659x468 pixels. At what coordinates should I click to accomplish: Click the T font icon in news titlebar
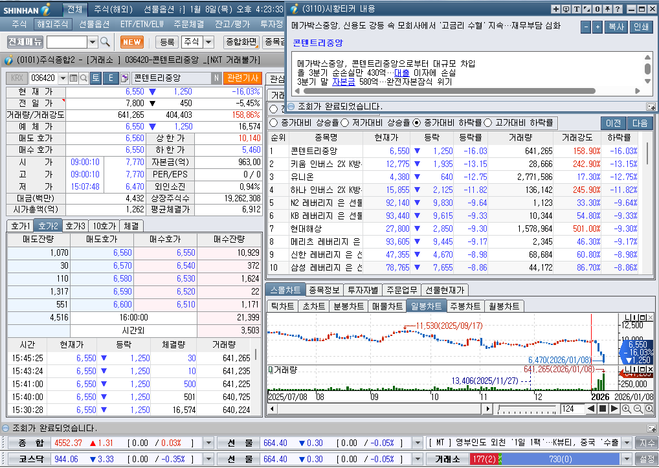577,9
